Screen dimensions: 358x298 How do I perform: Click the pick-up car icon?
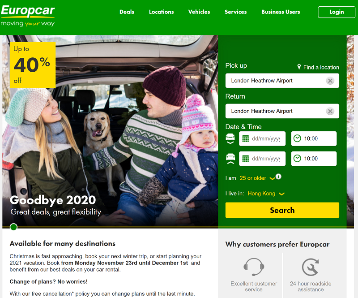coord(230,138)
